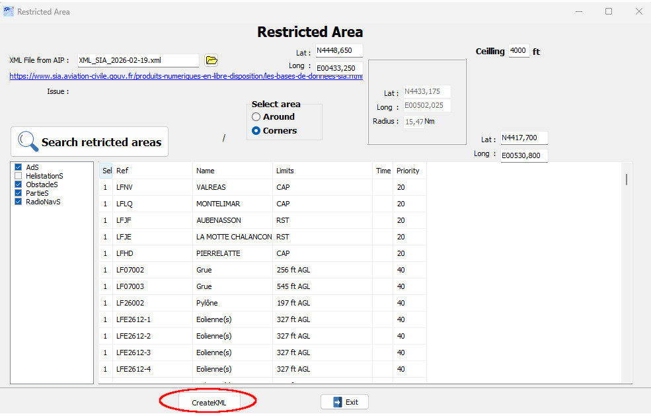Uncheck the PartieS checkbox
This screenshot has width=651, height=416.
pos(19,193)
